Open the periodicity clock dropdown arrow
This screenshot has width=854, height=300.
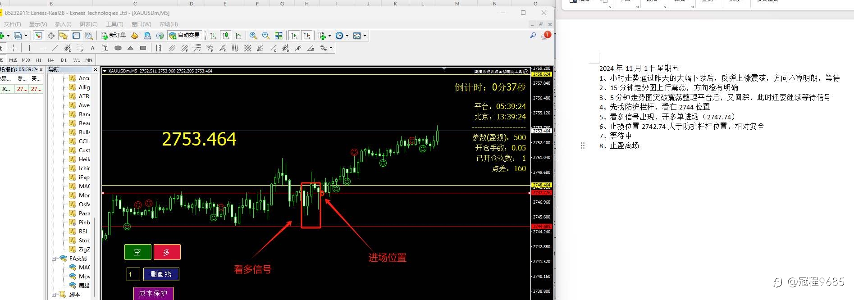coord(347,36)
